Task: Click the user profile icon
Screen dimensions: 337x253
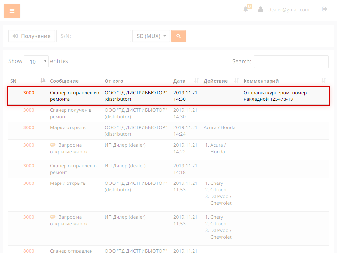Action: tap(261, 9)
